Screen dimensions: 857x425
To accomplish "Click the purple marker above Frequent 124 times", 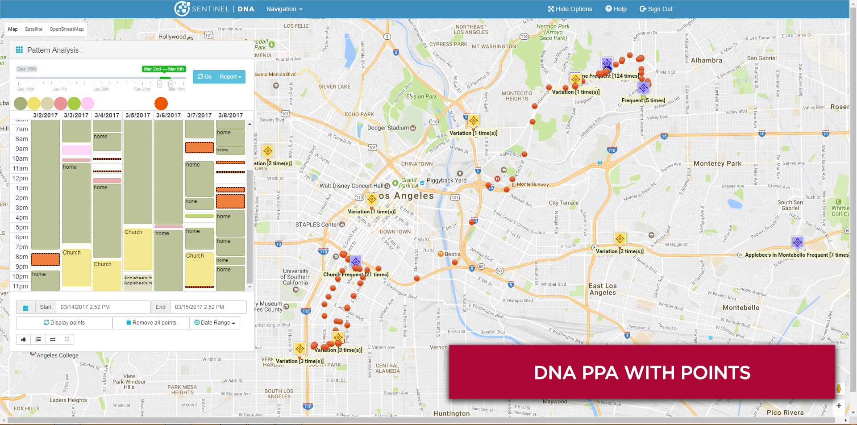I will [607, 63].
